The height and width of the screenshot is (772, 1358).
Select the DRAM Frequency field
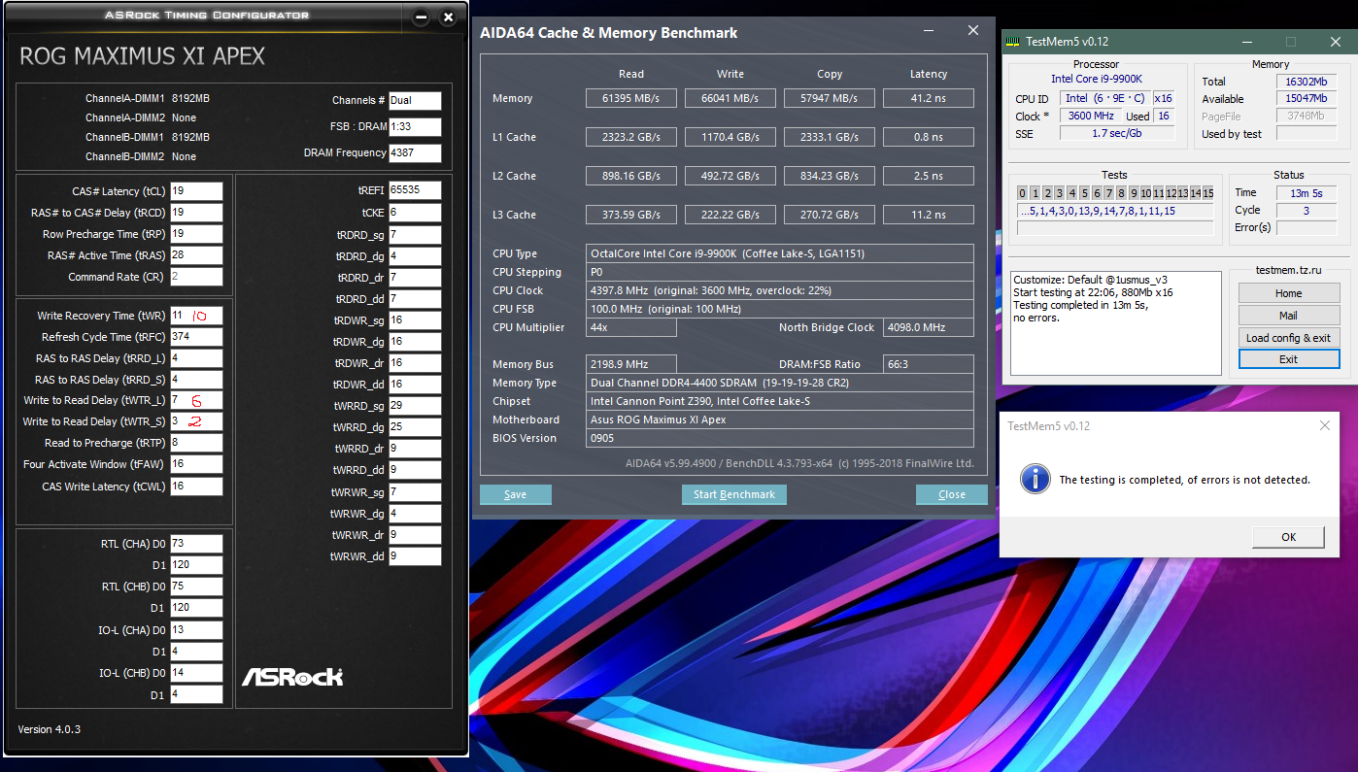click(x=415, y=152)
